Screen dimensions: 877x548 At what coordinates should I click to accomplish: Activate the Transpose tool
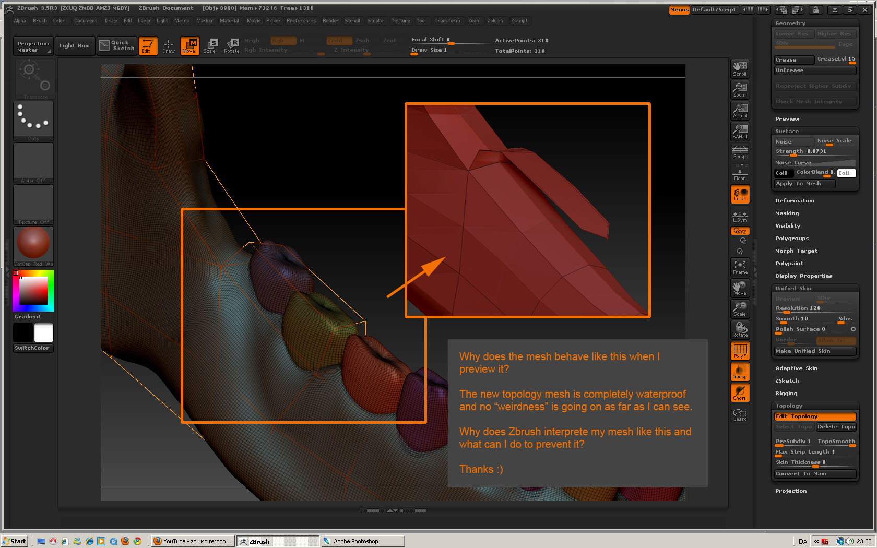(x=33, y=78)
